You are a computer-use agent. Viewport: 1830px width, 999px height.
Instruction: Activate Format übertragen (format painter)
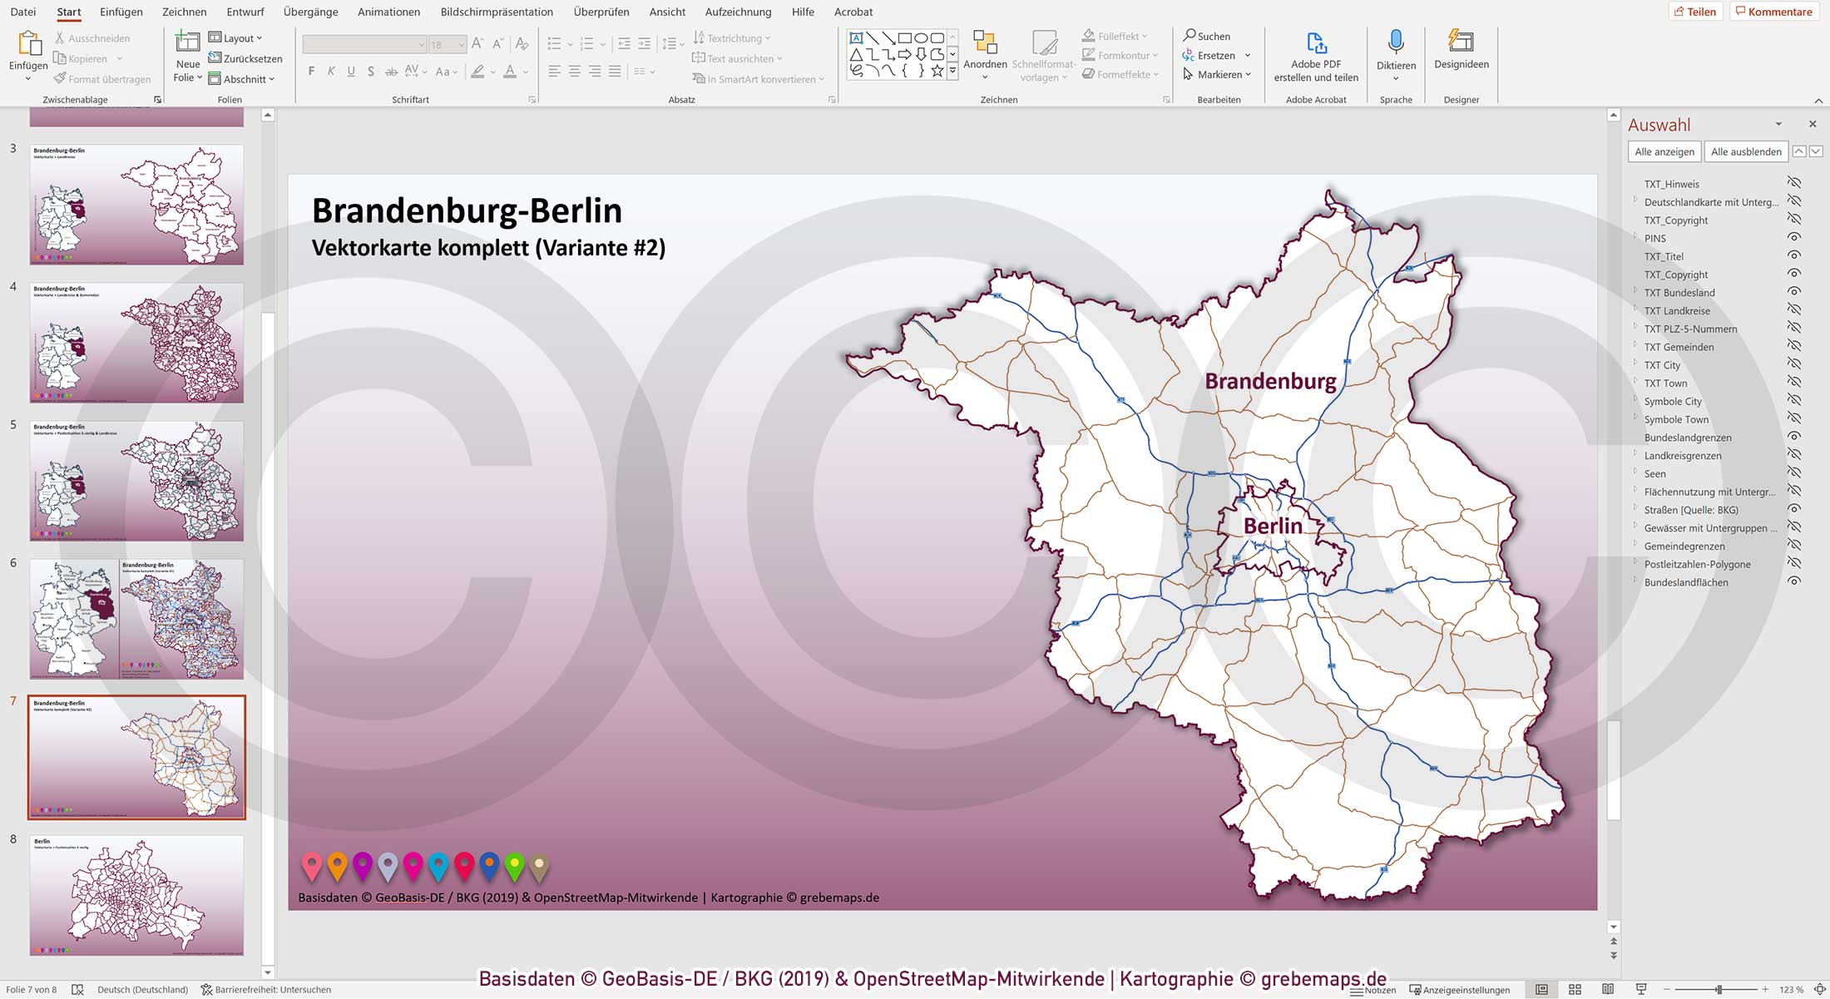[102, 79]
